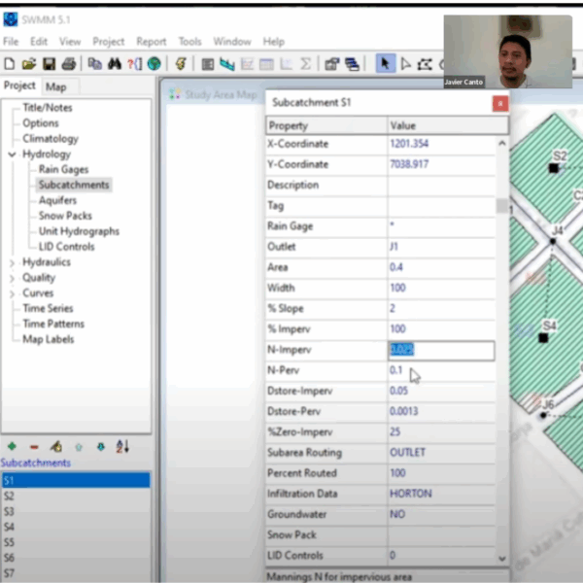Choose the Select Object arrow tool
The image size is (583, 583).
tap(386, 64)
